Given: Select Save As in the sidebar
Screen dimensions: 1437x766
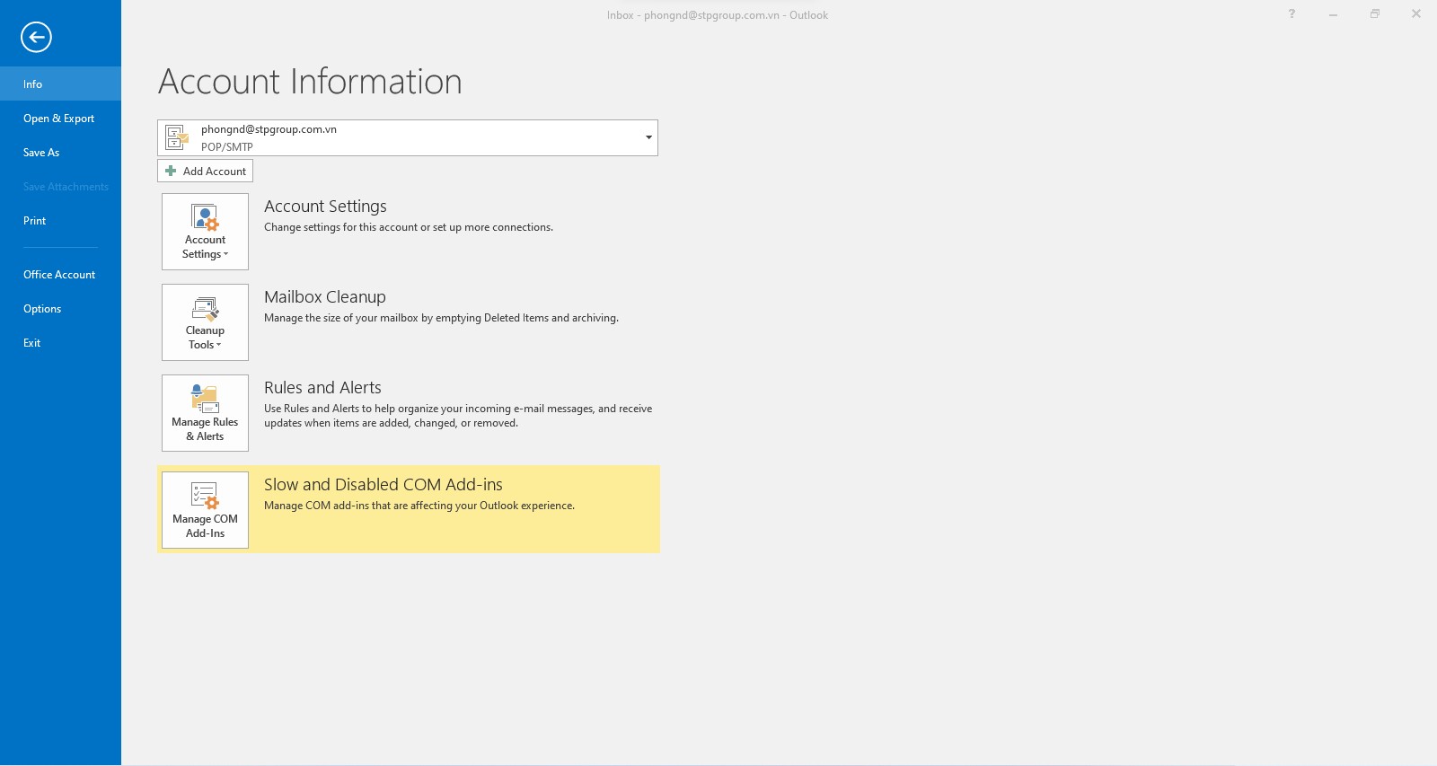Looking at the screenshot, I should 41,153.
